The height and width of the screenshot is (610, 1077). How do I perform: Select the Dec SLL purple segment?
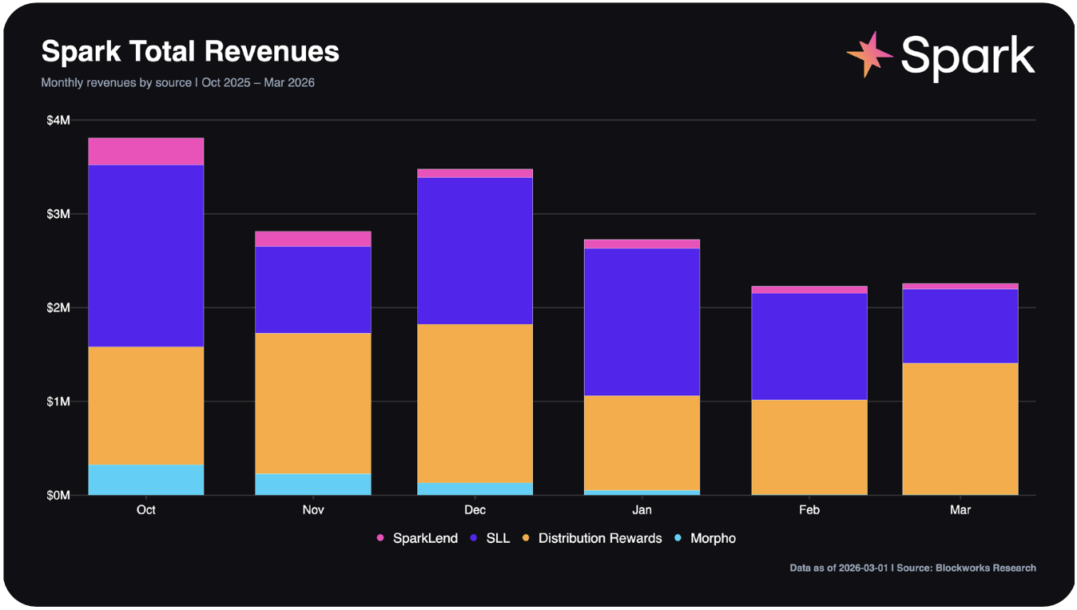(x=475, y=251)
